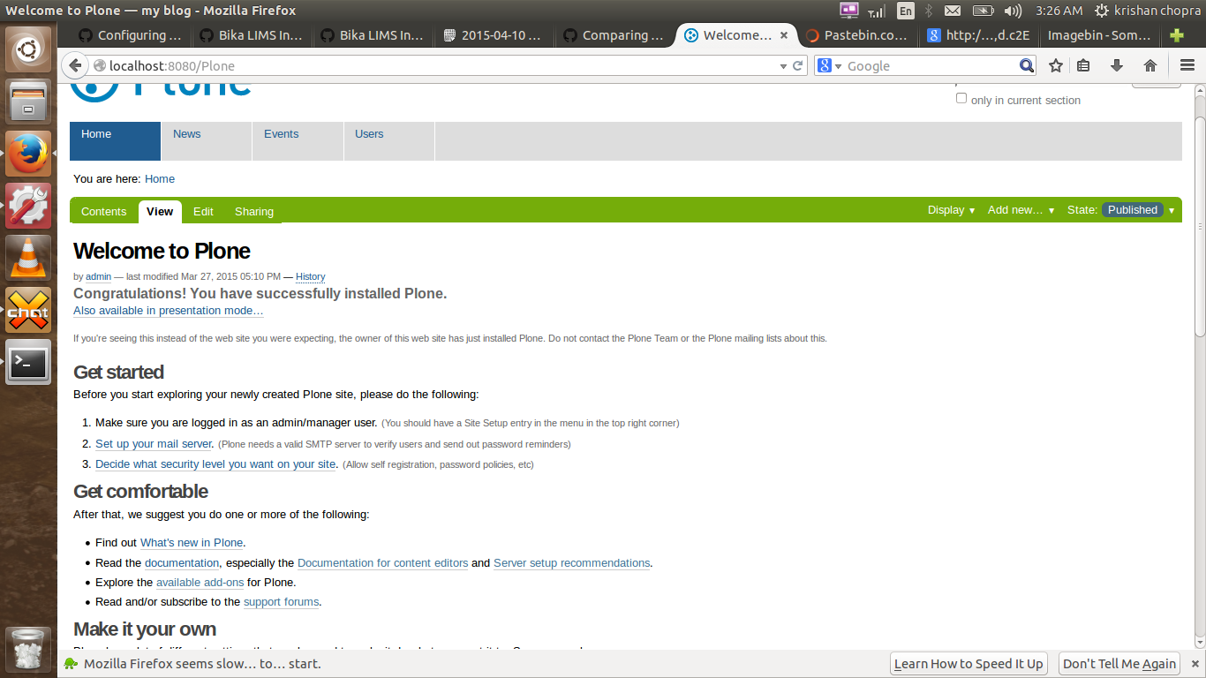Open the battery indicator menu
This screenshot has width=1206, height=678.
[983, 11]
